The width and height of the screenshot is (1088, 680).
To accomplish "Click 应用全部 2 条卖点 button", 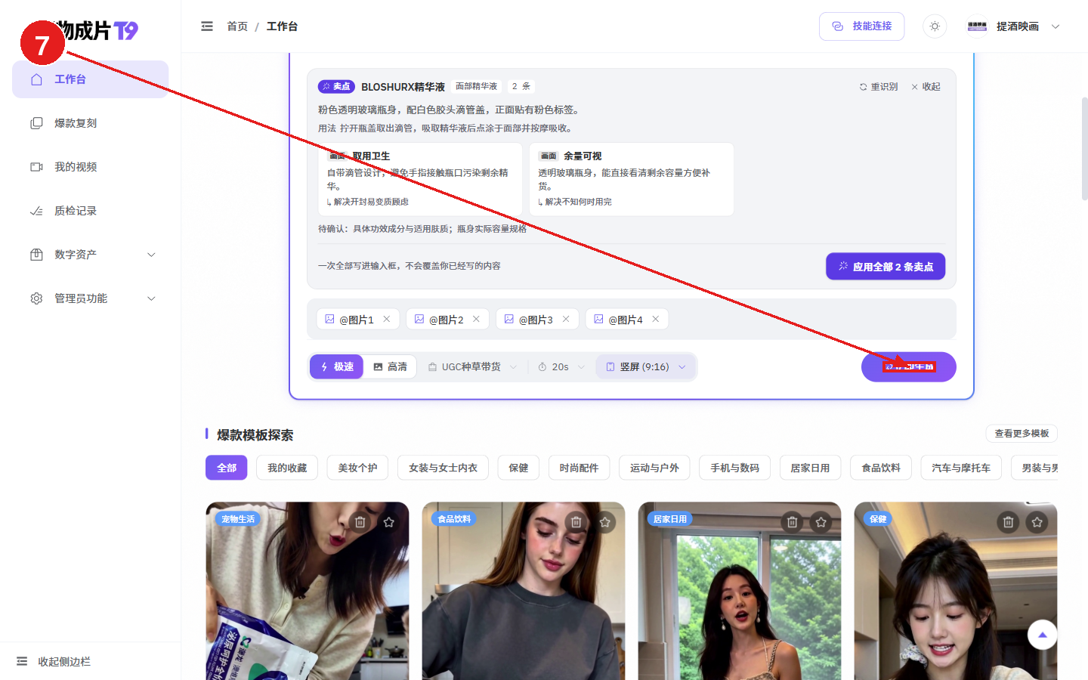I will click(x=886, y=267).
